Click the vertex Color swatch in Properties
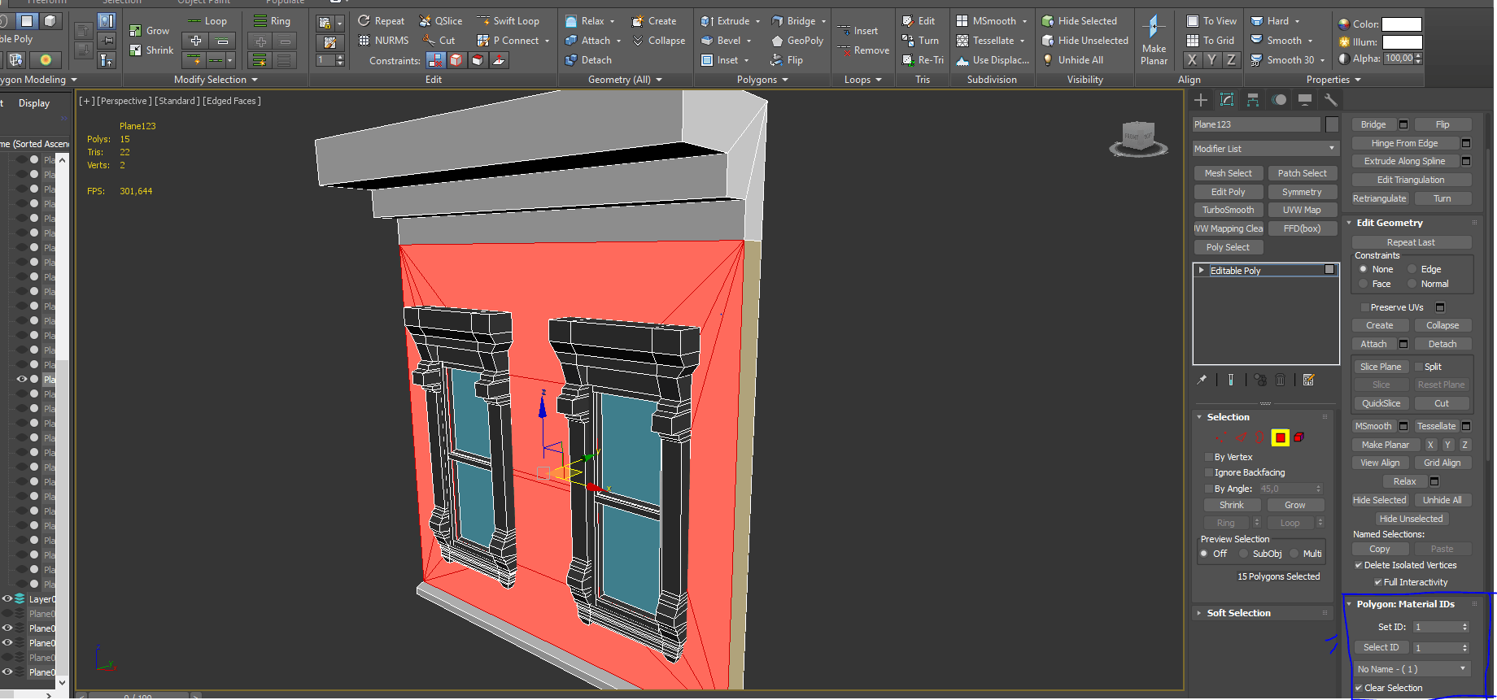The image size is (1497, 700). click(x=1402, y=24)
